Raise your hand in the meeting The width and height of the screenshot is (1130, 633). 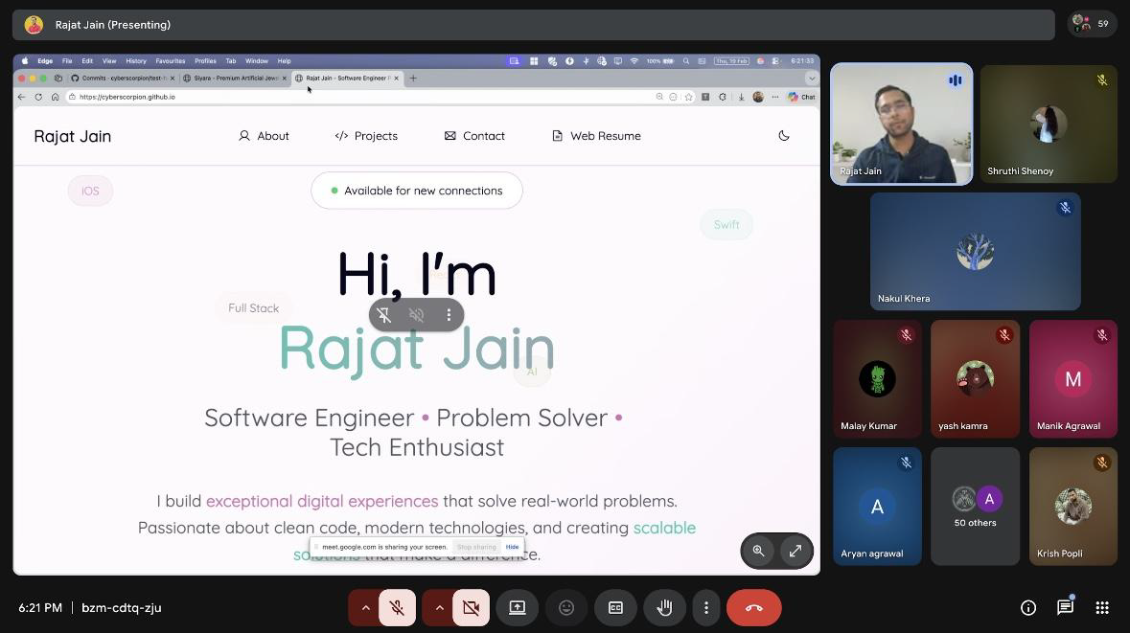tap(664, 607)
